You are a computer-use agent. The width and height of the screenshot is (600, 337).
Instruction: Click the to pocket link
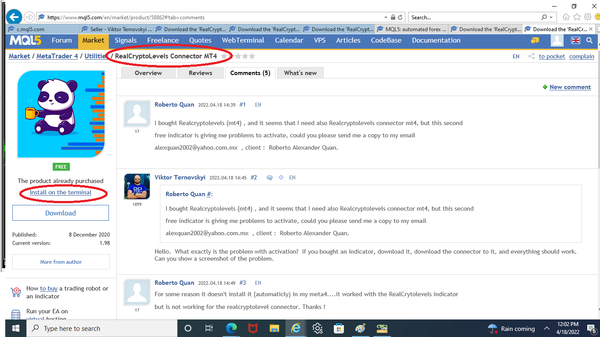pos(552,56)
